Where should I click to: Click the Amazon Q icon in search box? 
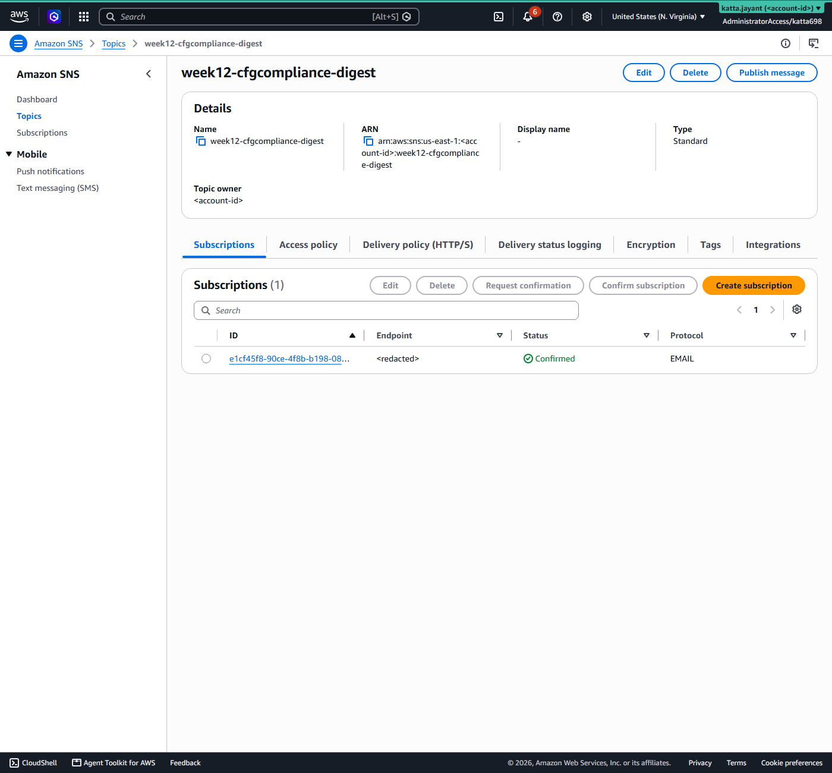[x=406, y=17]
